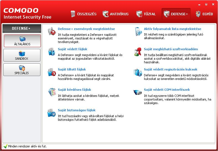Click the trusted software vendors ribbon icon
This screenshot has height=151, width=218.
pyautogui.click(x=138, y=52)
